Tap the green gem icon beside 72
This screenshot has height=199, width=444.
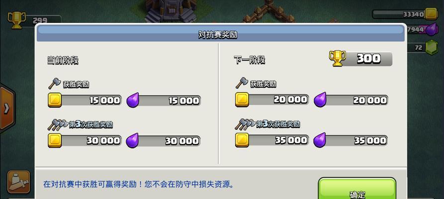coord(432,47)
